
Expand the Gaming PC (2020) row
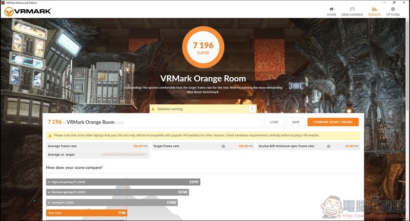[112, 203]
